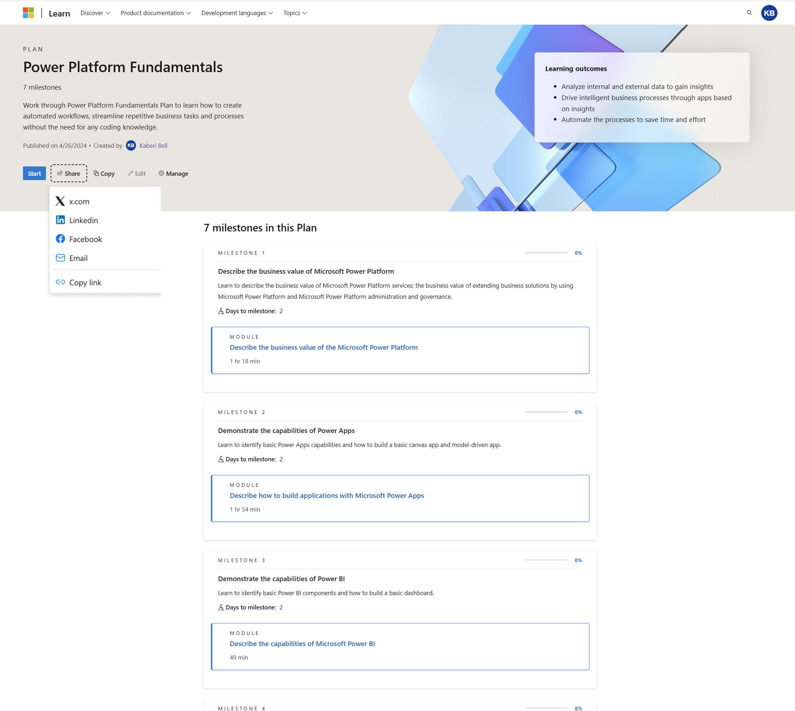Open the Milestone 1 module link
This screenshot has height=711, width=795.
pyautogui.click(x=323, y=347)
